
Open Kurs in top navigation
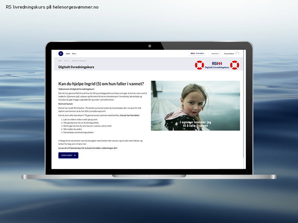pos(74,54)
